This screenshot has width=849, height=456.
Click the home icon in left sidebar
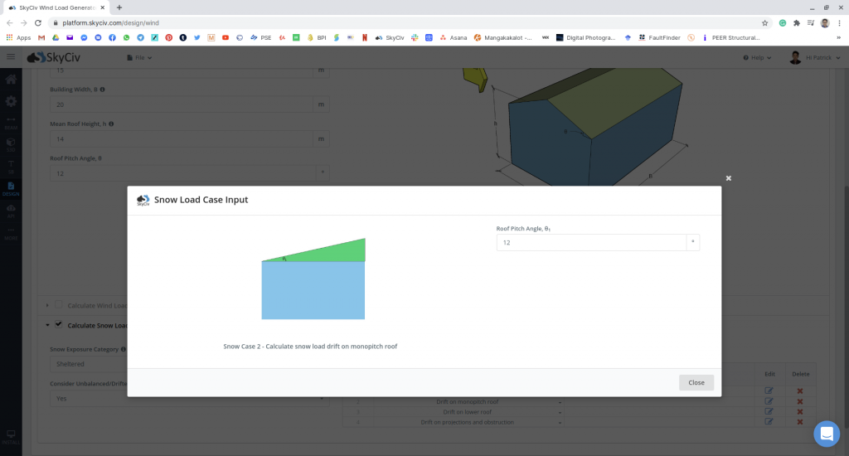pyautogui.click(x=11, y=80)
